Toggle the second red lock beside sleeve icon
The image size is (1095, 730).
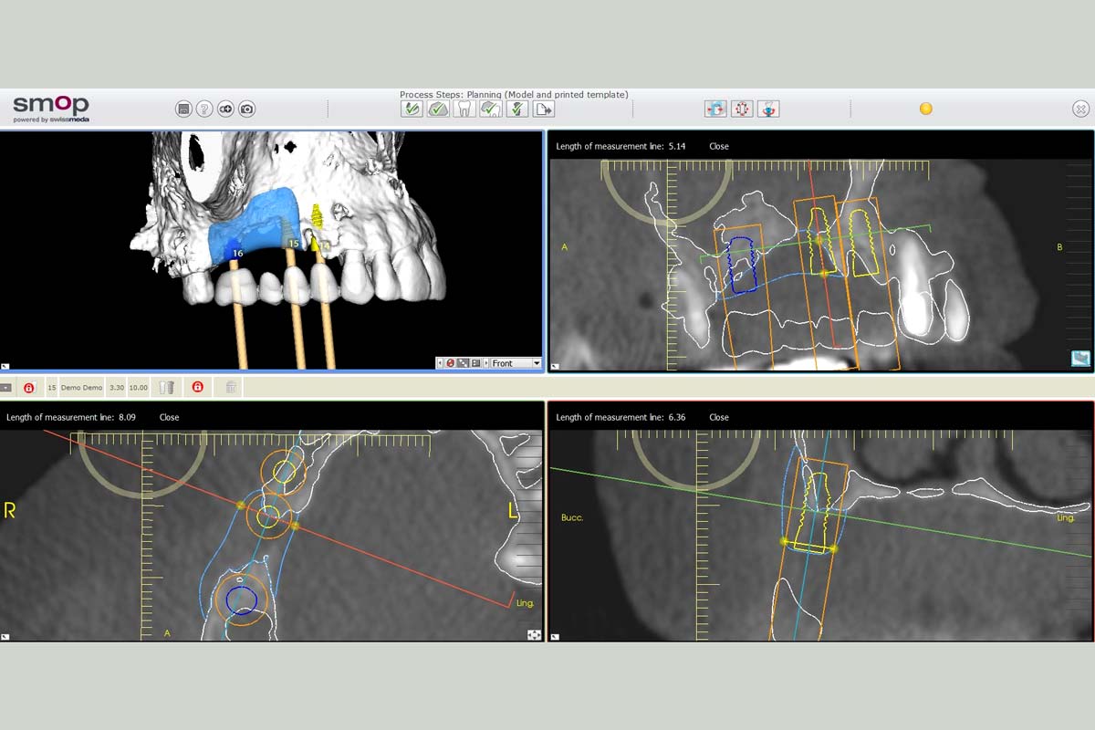coord(198,388)
